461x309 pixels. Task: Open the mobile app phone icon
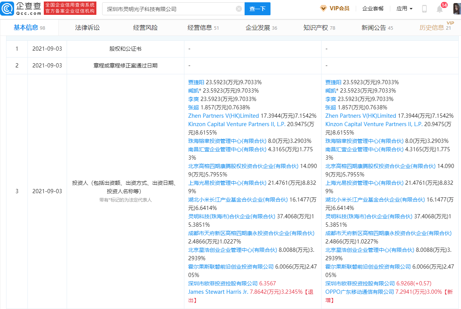coord(424,8)
